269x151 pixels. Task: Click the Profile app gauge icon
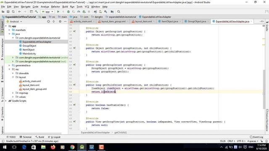point(79,12)
